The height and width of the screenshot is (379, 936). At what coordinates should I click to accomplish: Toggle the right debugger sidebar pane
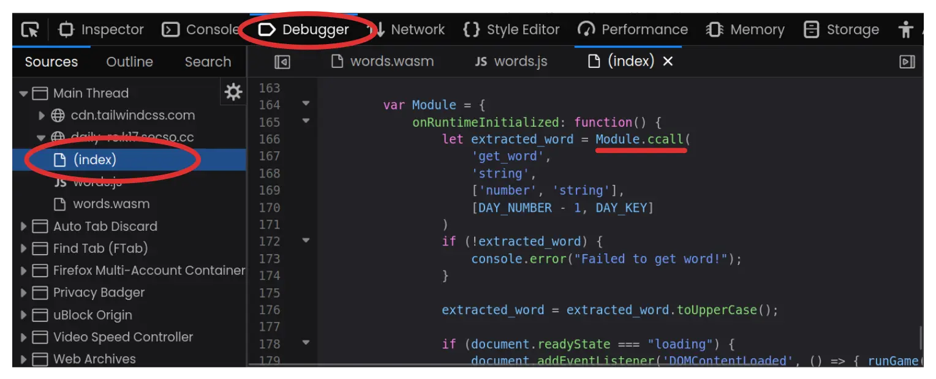click(907, 62)
